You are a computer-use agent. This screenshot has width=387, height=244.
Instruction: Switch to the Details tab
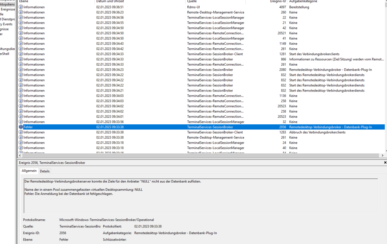point(45,171)
